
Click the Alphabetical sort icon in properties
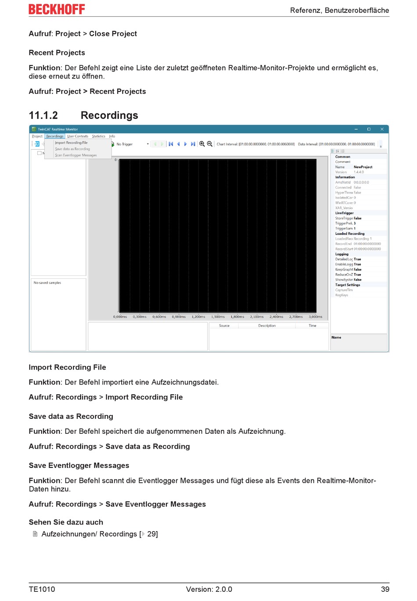[x=337, y=151]
